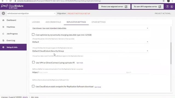The image size is (175, 98).
Task: Expand the Default subnet dropdown
Action: click(x=91, y=42)
